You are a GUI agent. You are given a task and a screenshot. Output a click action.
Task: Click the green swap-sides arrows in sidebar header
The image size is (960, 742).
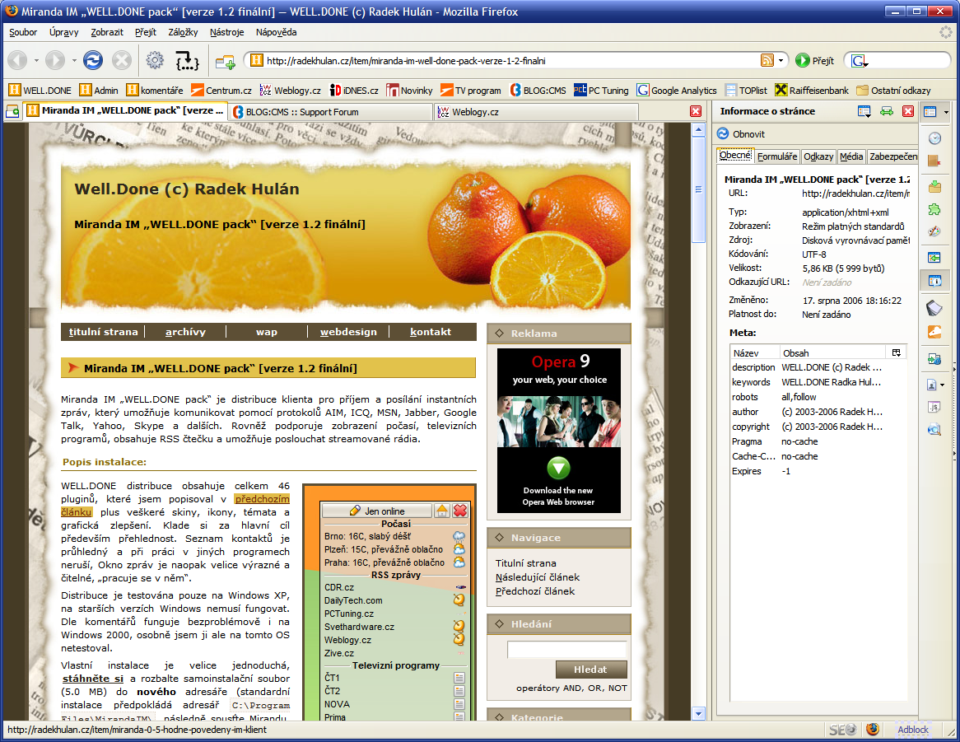[x=887, y=111]
